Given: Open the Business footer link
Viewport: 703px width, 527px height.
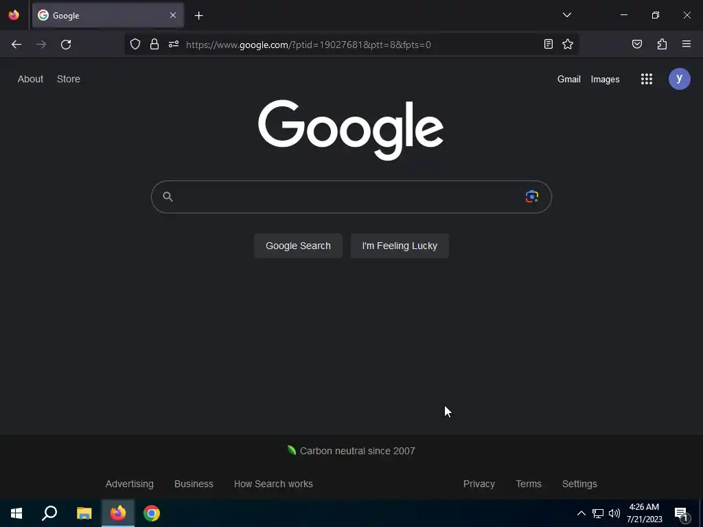Looking at the screenshot, I should (194, 484).
